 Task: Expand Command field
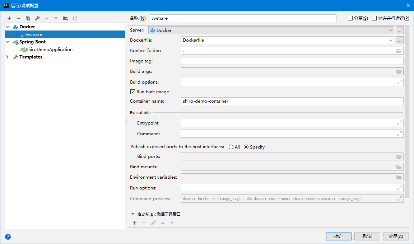(400, 134)
